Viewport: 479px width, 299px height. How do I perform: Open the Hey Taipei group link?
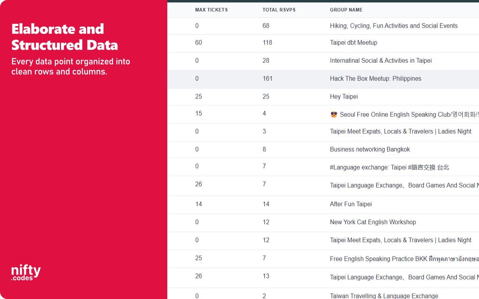344,96
